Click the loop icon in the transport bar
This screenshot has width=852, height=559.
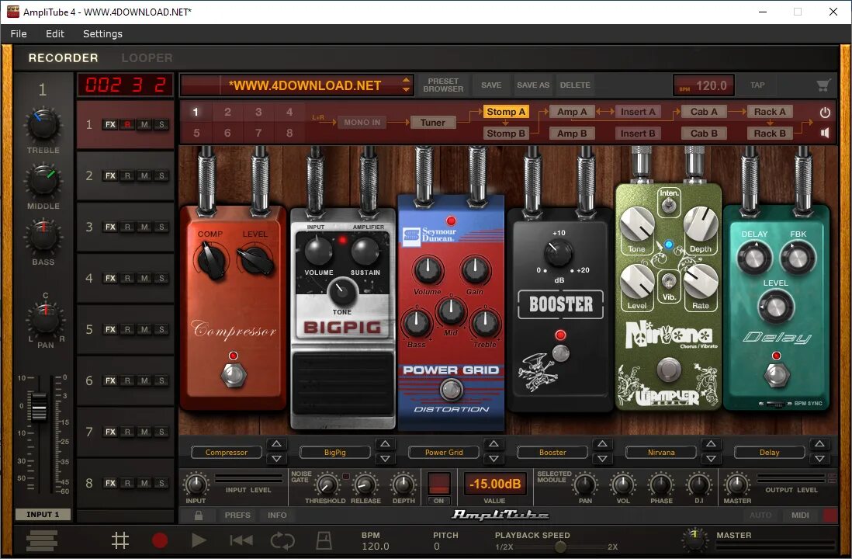[x=282, y=540]
